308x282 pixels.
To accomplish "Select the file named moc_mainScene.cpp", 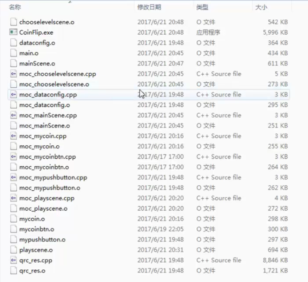I will 48,115.
